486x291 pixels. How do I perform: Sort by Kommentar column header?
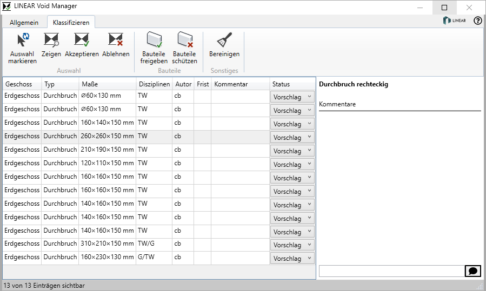[x=241, y=84]
